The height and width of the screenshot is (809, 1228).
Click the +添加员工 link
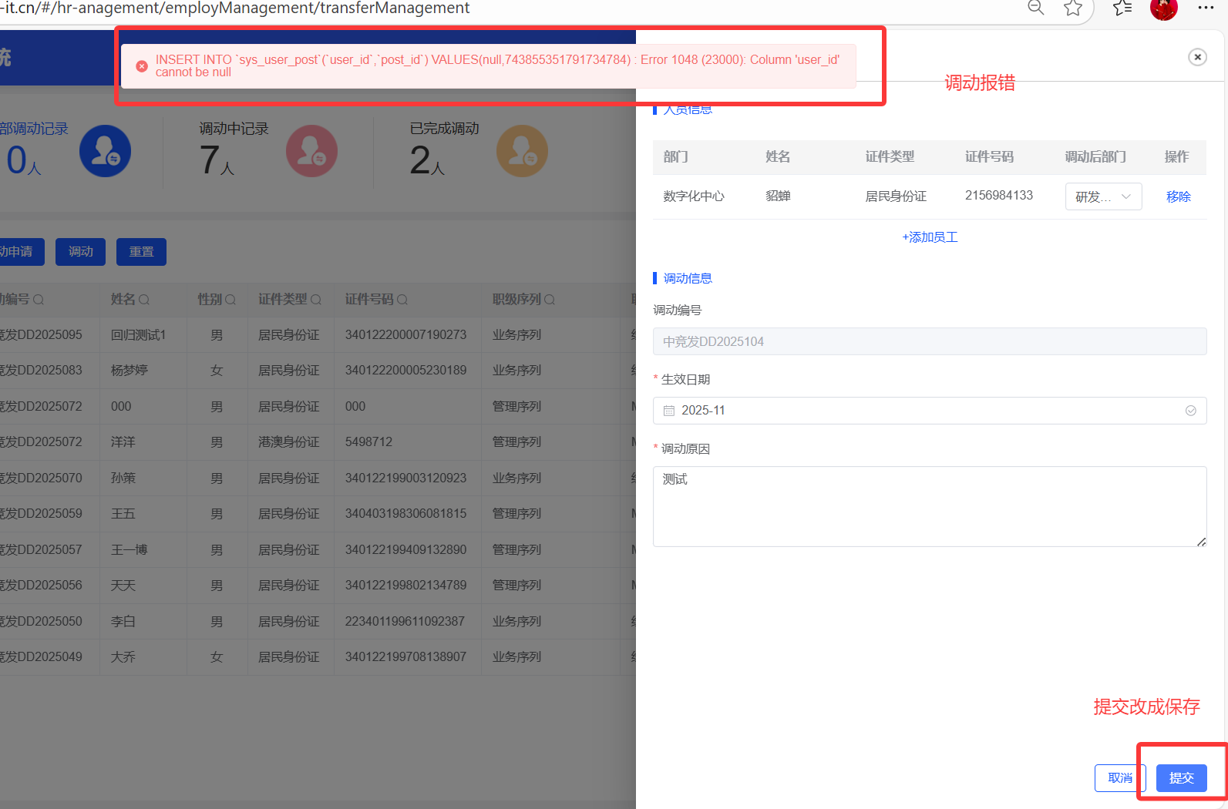pos(930,237)
